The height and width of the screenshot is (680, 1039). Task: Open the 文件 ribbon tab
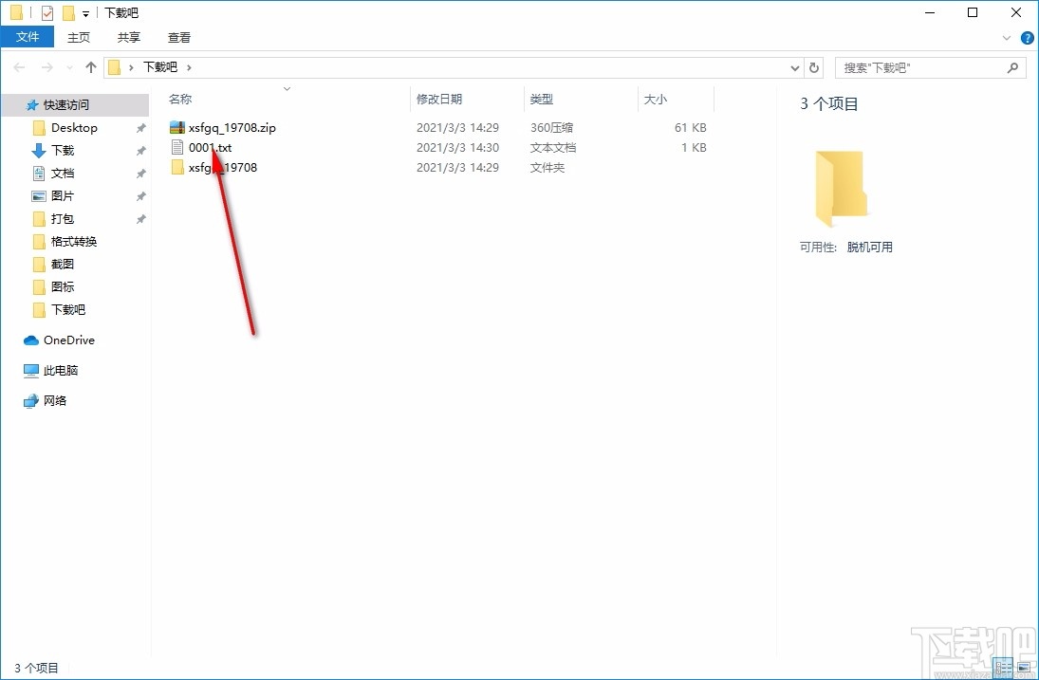28,37
